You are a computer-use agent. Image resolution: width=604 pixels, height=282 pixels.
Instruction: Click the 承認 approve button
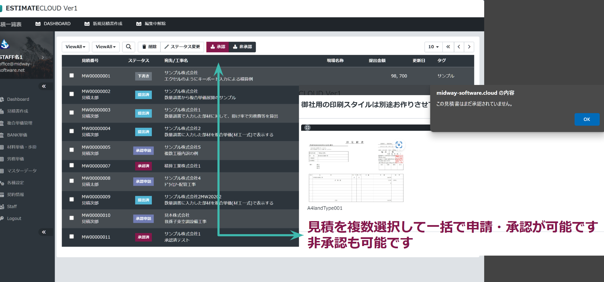coord(218,47)
